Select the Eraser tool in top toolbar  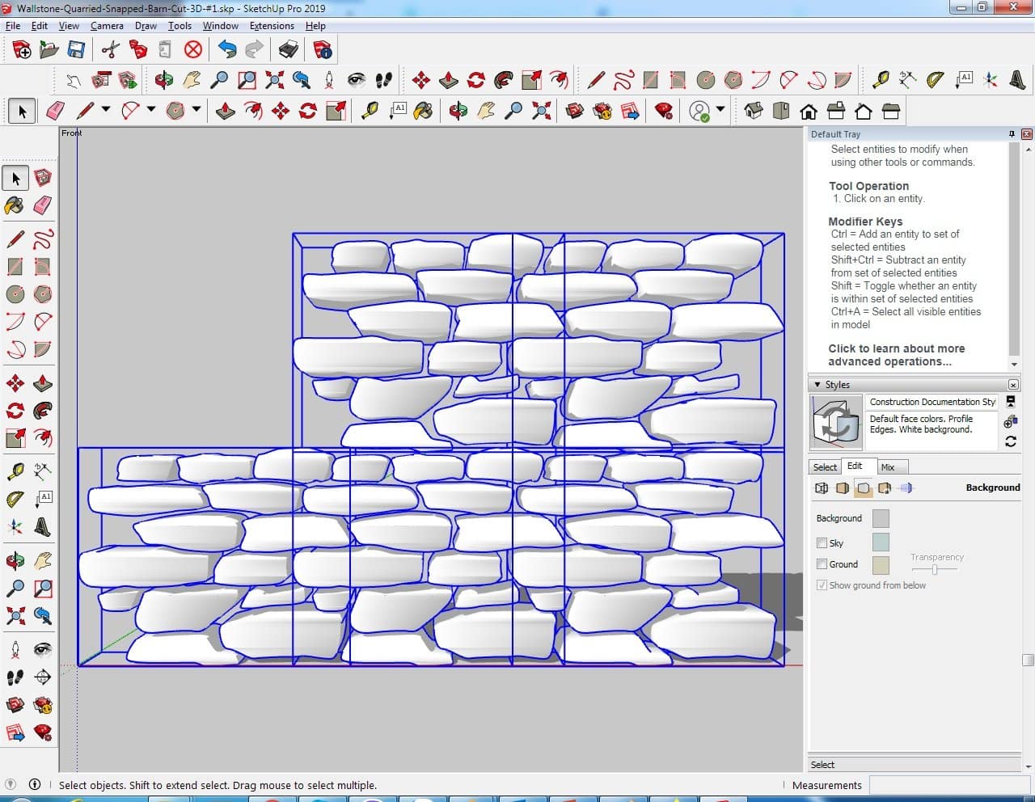pos(56,111)
